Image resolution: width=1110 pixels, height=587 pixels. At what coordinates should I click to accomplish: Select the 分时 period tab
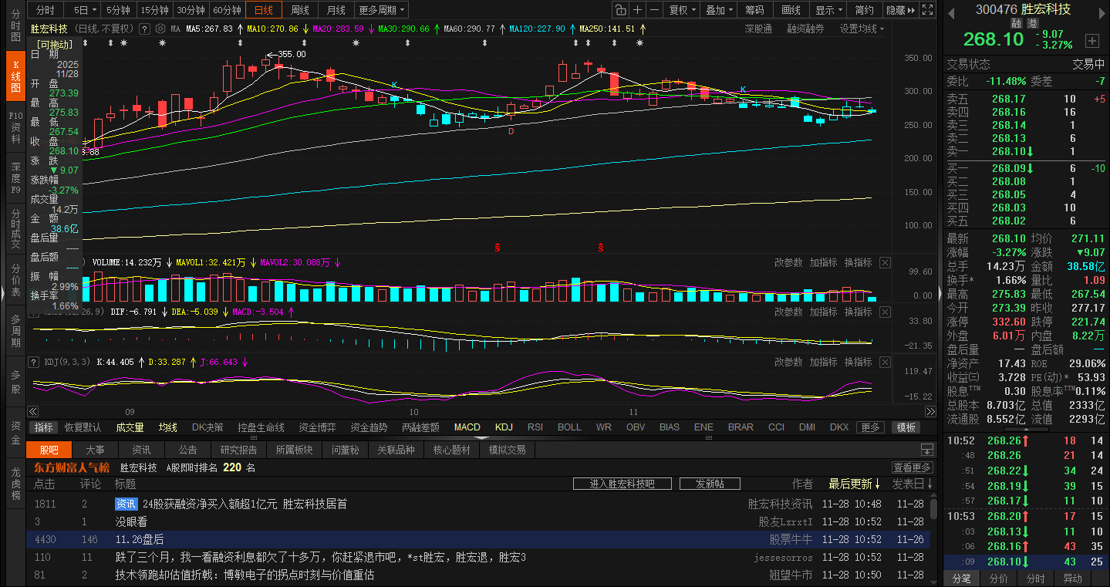click(46, 10)
